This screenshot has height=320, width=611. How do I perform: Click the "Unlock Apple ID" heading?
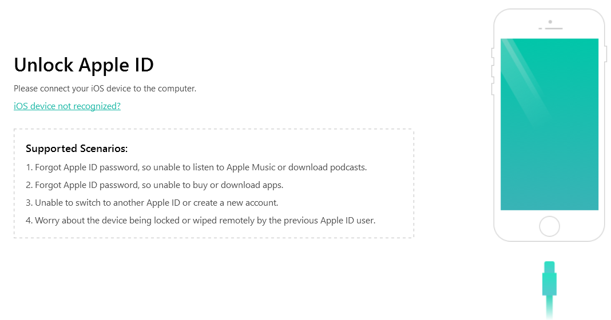tap(84, 65)
